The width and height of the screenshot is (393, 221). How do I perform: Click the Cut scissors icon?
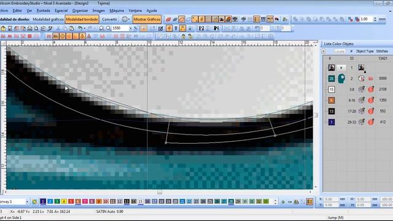[58, 28]
